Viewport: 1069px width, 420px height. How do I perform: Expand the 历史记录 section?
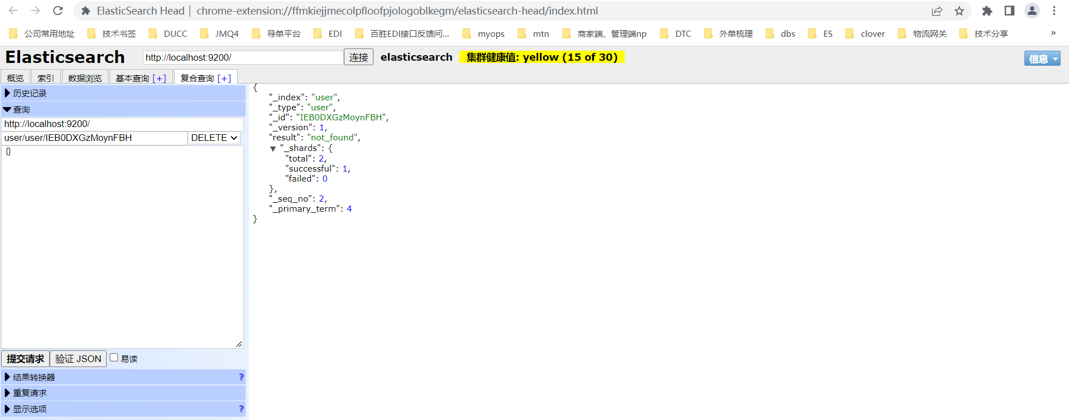[x=123, y=93]
